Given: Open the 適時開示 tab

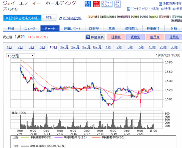Looking at the screenshot, I should click(132, 28).
